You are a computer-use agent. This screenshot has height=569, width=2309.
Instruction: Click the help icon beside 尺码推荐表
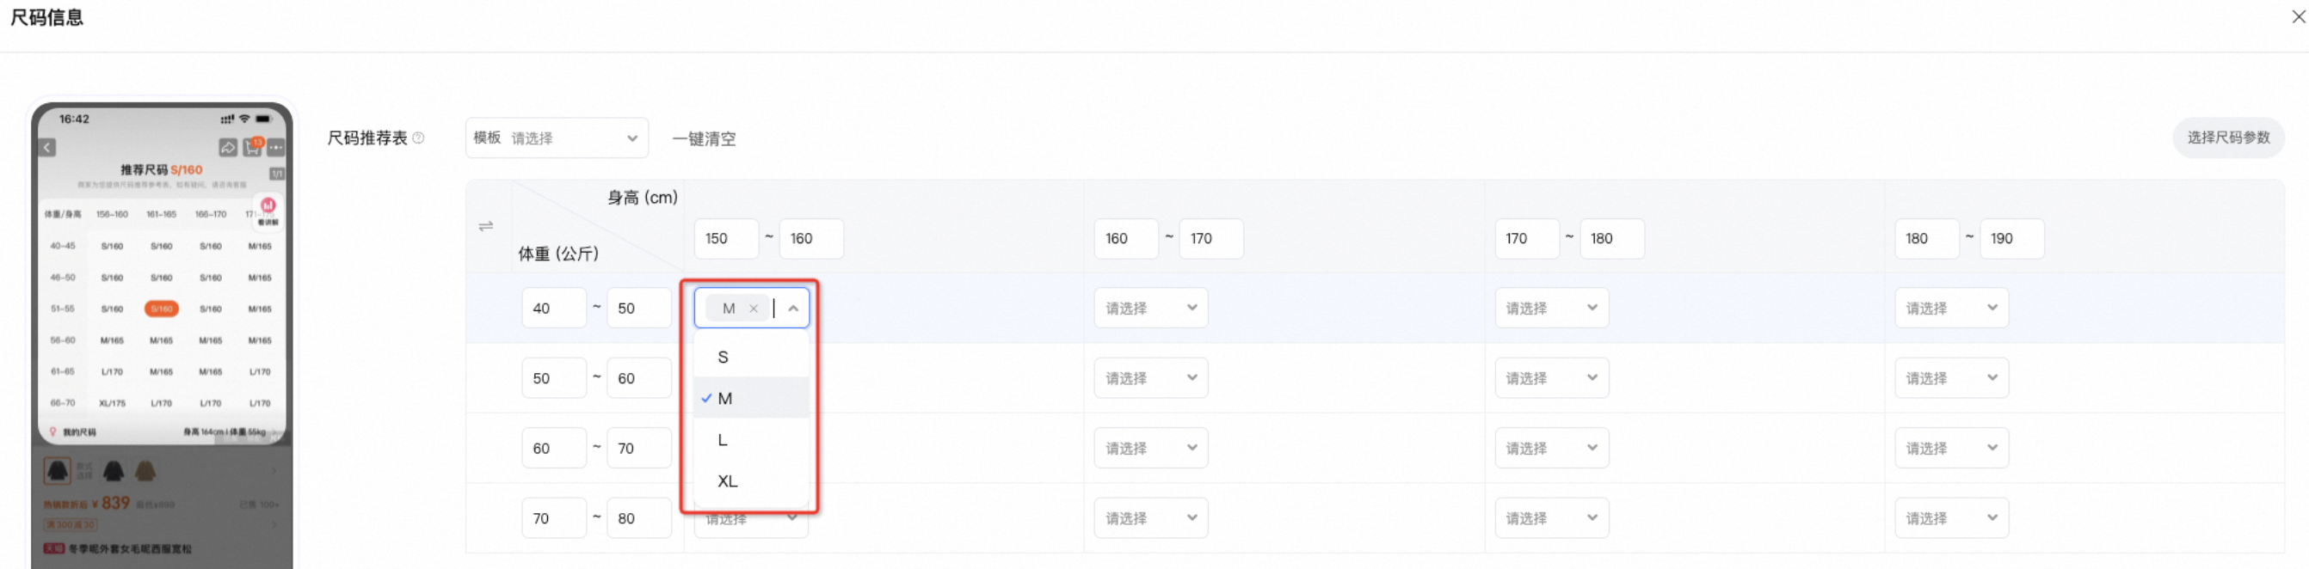point(419,138)
